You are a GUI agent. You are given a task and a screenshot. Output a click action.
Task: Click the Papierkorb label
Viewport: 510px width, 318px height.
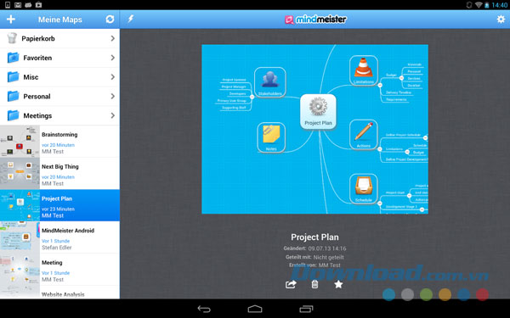38,39
